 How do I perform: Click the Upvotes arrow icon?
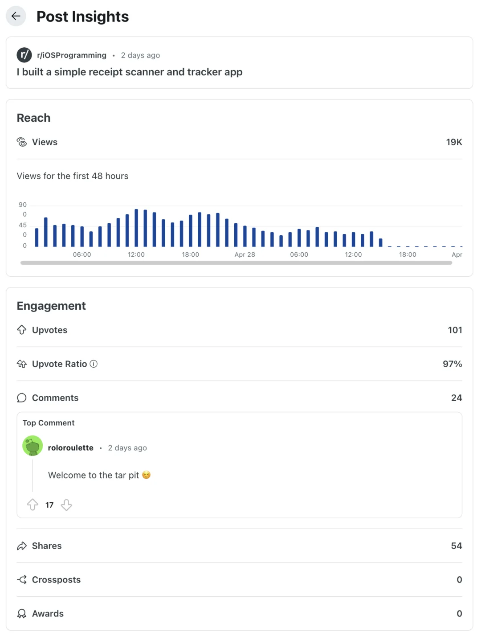pyautogui.click(x=22, y=330)
